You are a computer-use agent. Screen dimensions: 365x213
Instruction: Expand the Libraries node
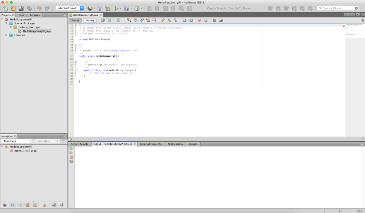(x=6, y=35)
